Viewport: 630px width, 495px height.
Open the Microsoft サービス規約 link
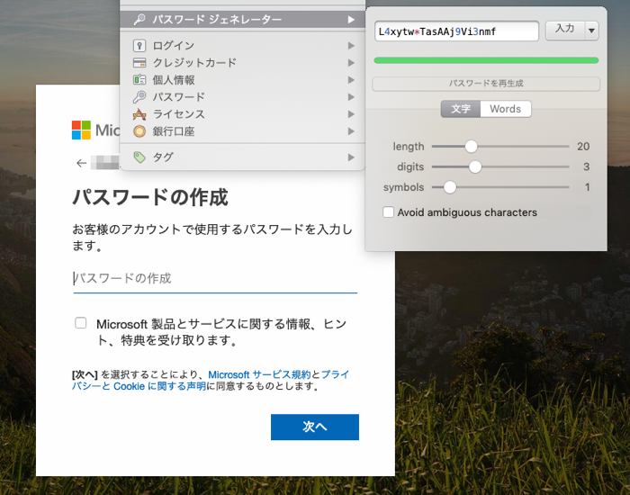[259, 374]
